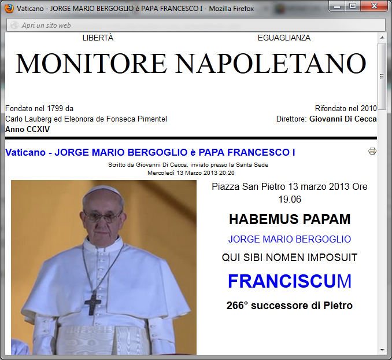Open the article title link Vaticano - JORGE MARIO BERGOGLIO
This screenshot has height=360, width=392.
(150, 152)
